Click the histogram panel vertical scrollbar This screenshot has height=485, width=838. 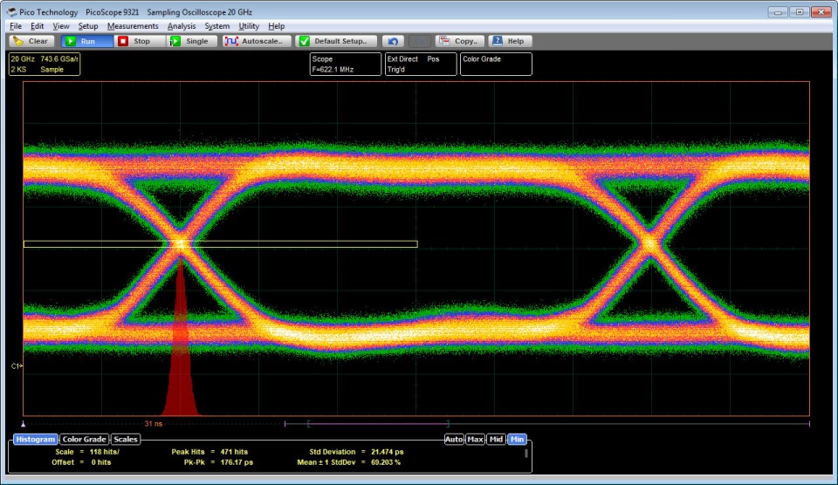coord(525,454)
